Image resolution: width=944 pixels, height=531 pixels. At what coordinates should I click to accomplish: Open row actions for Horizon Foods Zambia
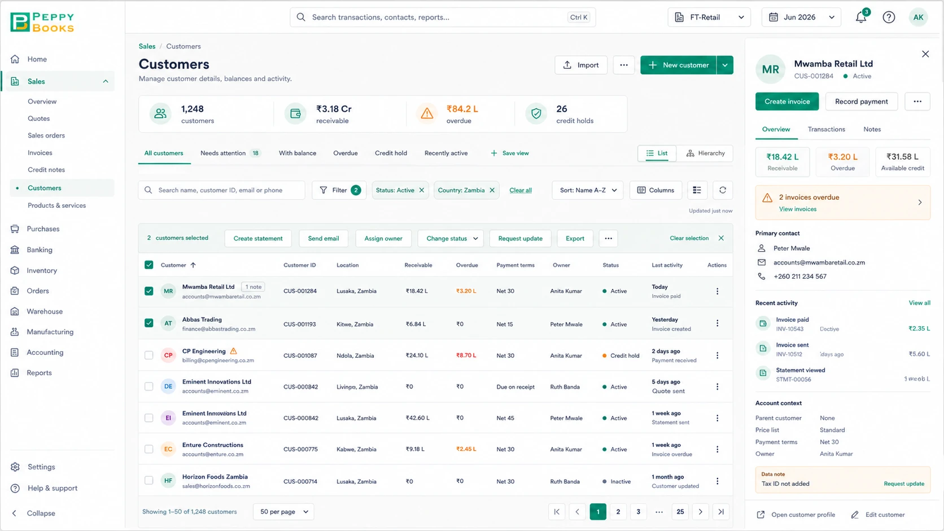point(718,481)
